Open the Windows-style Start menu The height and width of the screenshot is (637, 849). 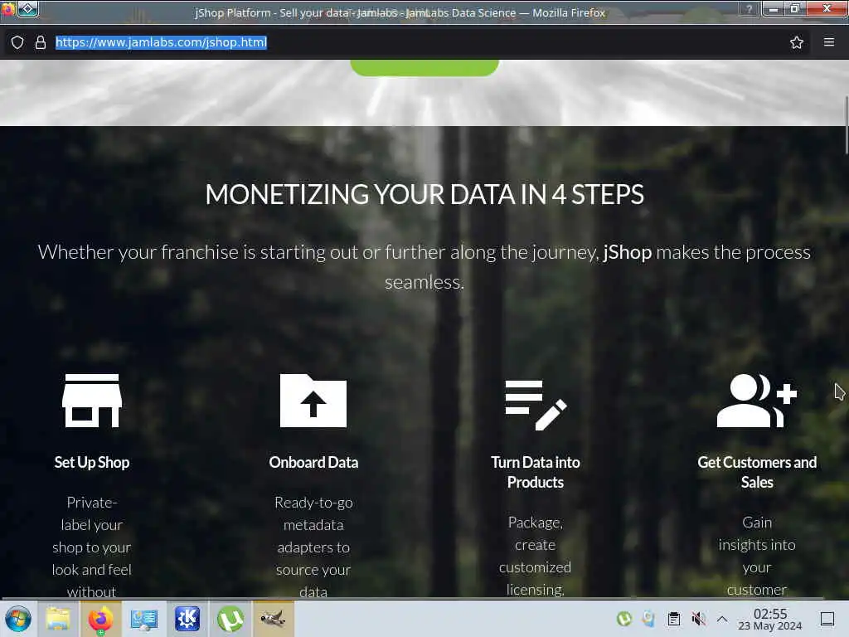point(18,619)
